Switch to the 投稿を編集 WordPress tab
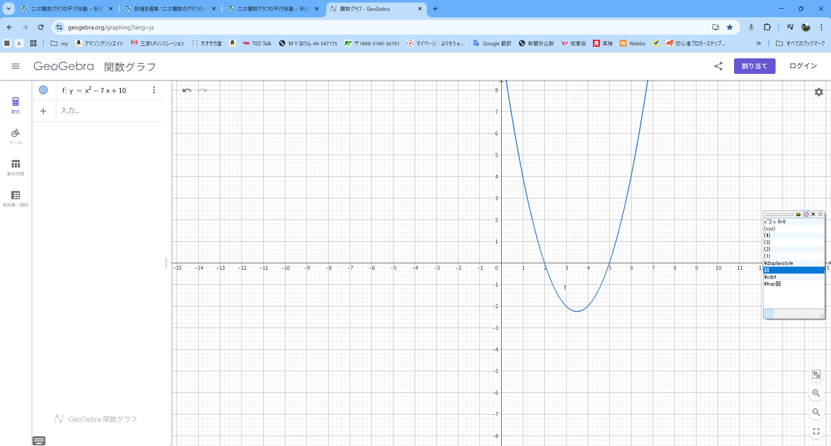Image resolution: width=831 pixels, height=446 pixels. 170,9
